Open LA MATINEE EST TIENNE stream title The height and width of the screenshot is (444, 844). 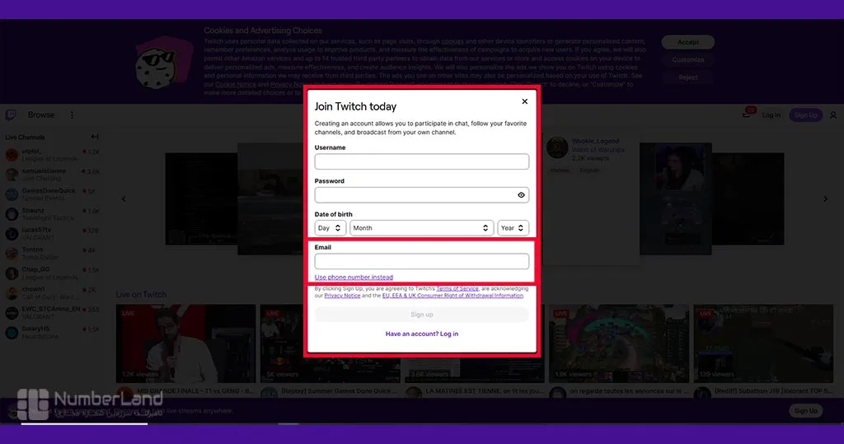click(x=485, y=391)
